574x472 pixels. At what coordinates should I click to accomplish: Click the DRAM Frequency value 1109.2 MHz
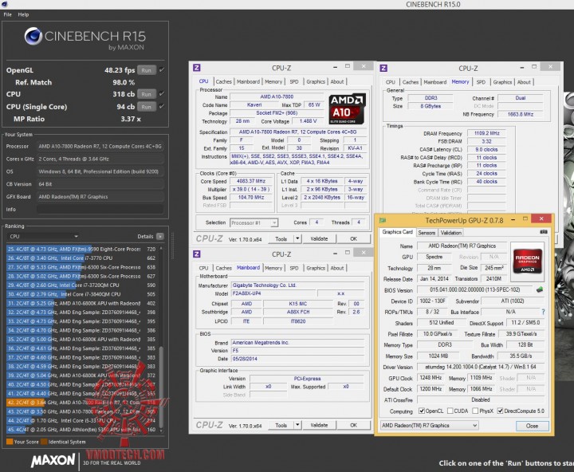click(486, 133)
